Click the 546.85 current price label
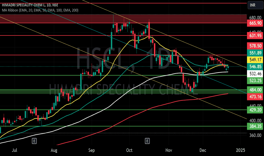The width and height of the screenshot is (264, 156). [255, 67]
